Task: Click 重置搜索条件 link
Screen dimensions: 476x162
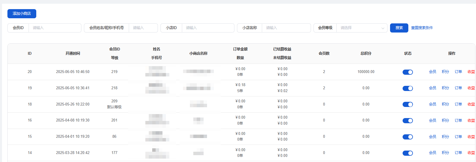Action: pyautogui.click(x=422, y=28)
